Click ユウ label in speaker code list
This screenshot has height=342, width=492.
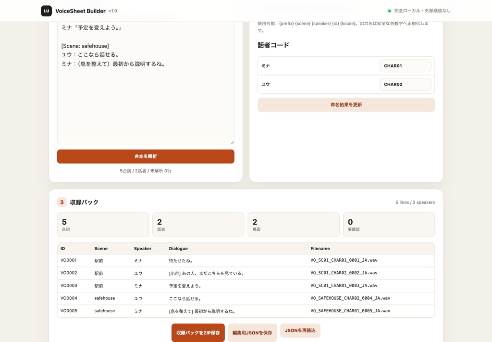(x=265, y=85)
